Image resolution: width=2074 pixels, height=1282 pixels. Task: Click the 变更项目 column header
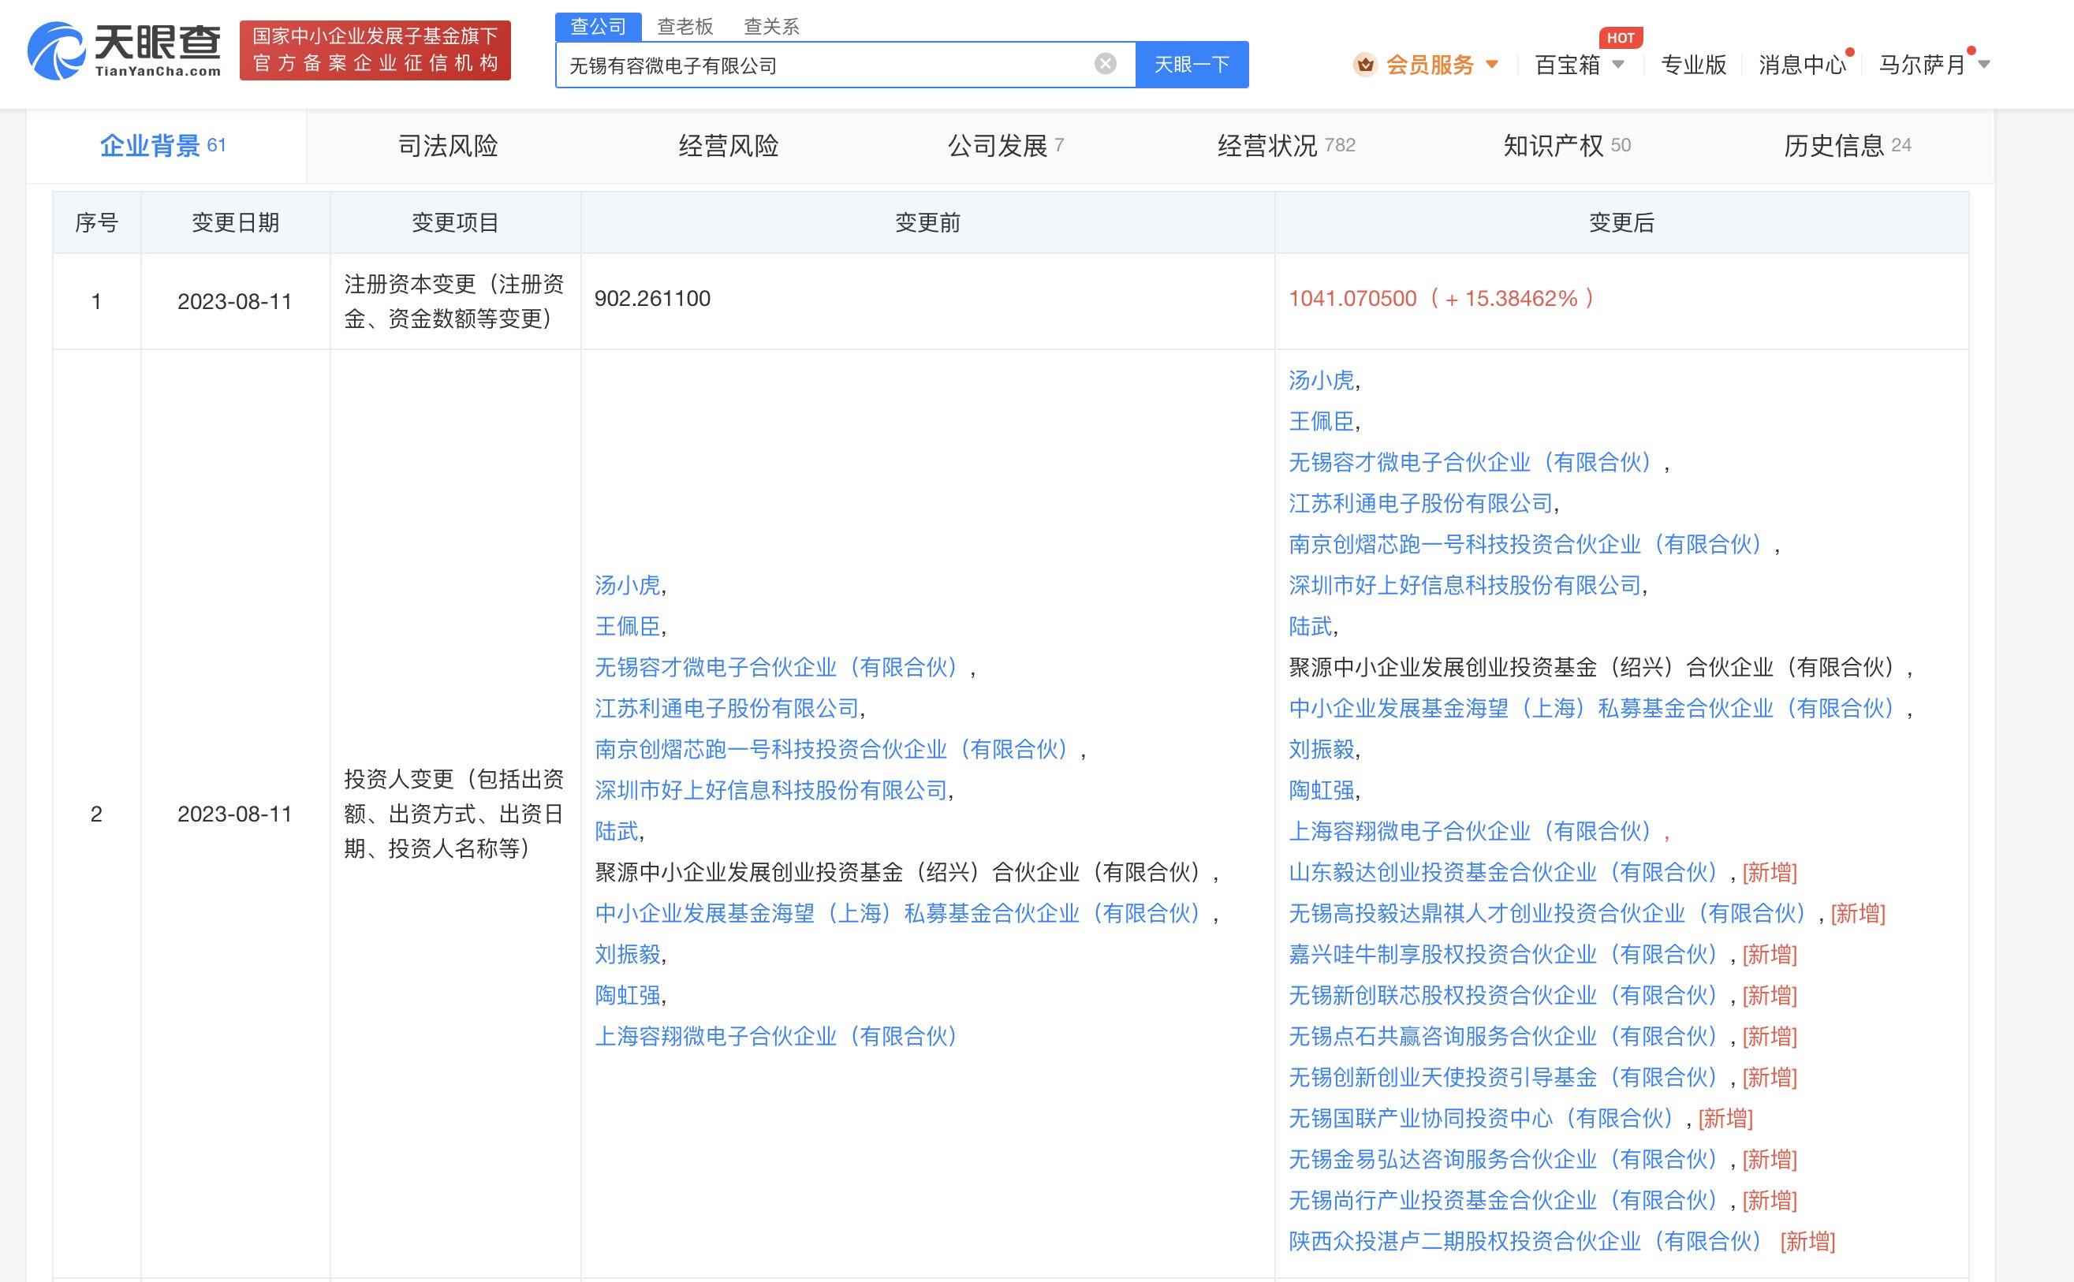click(454, 222)
